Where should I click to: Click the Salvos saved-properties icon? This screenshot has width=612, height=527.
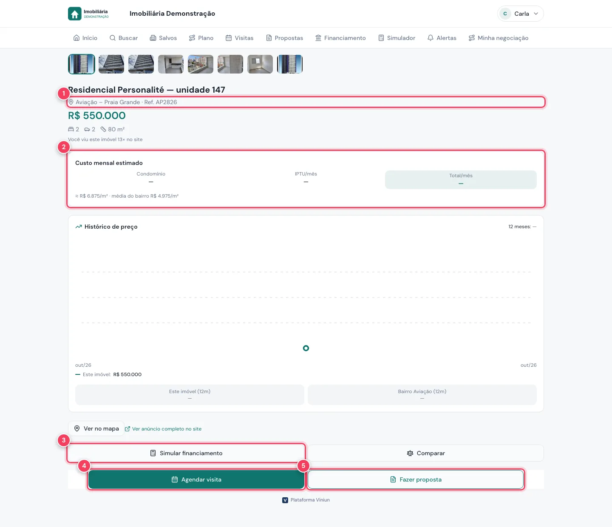point(153,38)
